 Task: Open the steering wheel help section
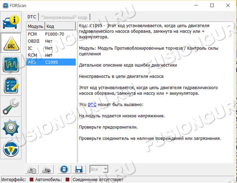(x=11, y=149)
